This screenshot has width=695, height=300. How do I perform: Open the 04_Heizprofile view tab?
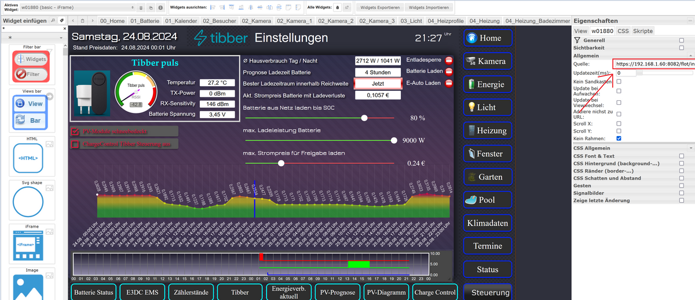tap(445, 21)
